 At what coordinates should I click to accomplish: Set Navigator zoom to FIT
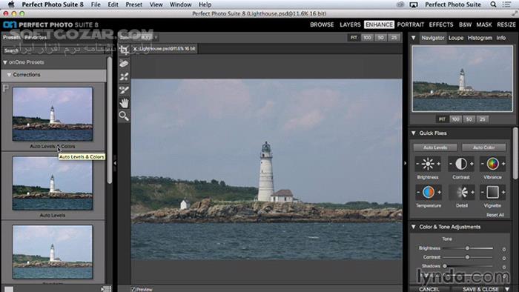442,119
